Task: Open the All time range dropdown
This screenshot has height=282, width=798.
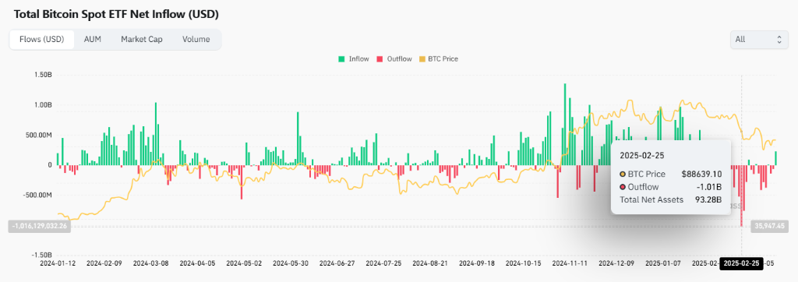Action: 758,40
